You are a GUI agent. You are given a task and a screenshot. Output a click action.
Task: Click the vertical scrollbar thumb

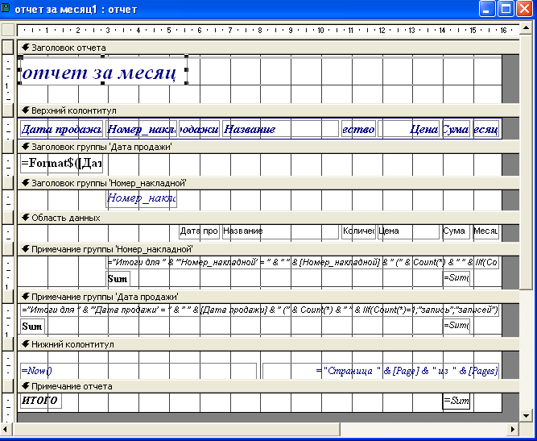point(526,162)
